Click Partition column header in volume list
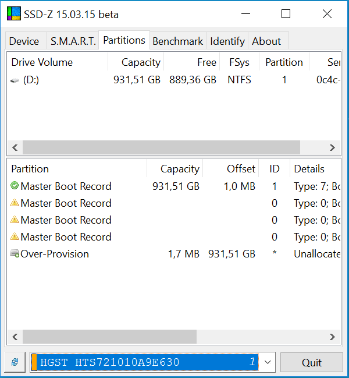Screen dimensions: 349x378 pos(284,62)
